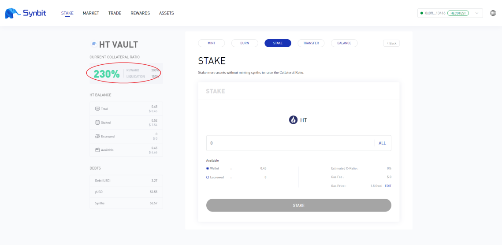Screen dimensions: 502x245
Task: Click the HT stake amount input field
Action: coord(290,143)
